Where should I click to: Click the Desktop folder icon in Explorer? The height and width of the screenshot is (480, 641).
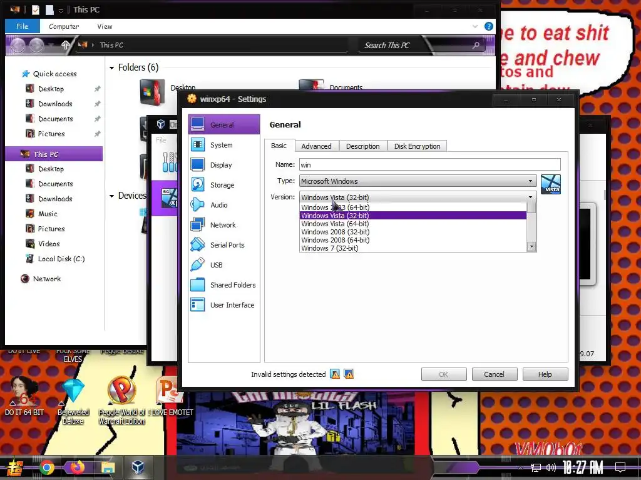click(152, 92)
